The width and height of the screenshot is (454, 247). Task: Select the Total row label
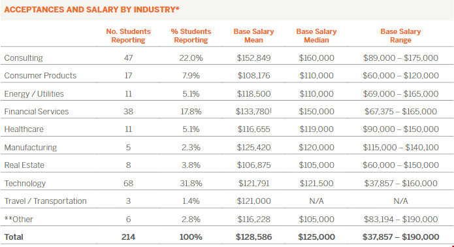(14, 237)
